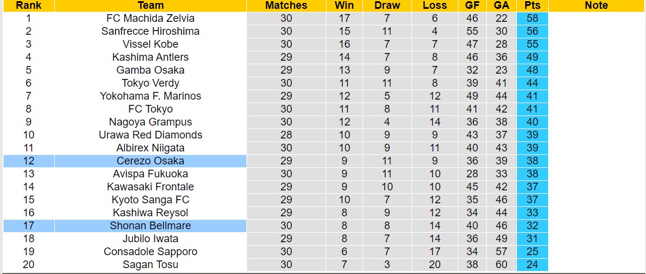Select Sanfrecce Hiroshima team name

[150, 31]
